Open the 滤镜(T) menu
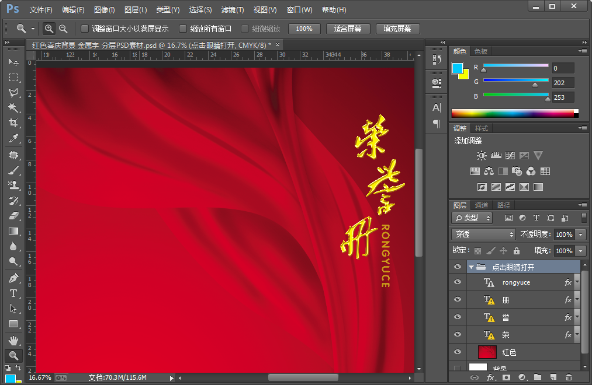The width and height of the screenshot is (592, 385). coord(233,10)
